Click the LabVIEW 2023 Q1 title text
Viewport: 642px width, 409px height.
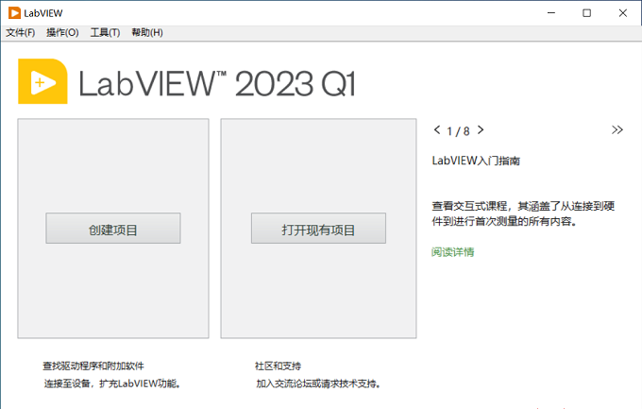point(217,84)
